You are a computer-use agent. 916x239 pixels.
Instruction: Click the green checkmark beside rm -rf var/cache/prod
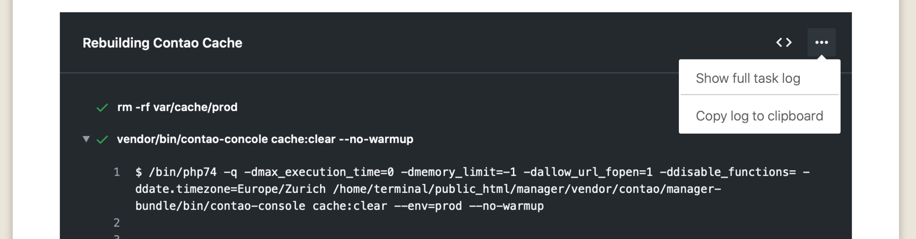coord(102,108)
